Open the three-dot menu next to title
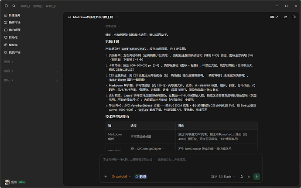This screenshot has width=301, height=188. 118,17
